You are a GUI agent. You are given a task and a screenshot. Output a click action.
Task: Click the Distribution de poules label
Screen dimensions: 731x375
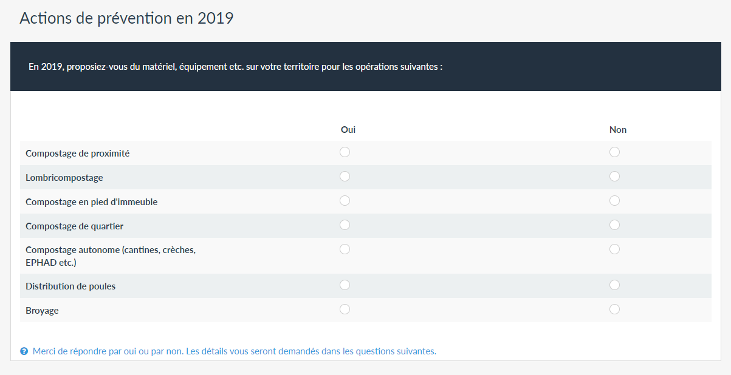[x=70, y=286]
